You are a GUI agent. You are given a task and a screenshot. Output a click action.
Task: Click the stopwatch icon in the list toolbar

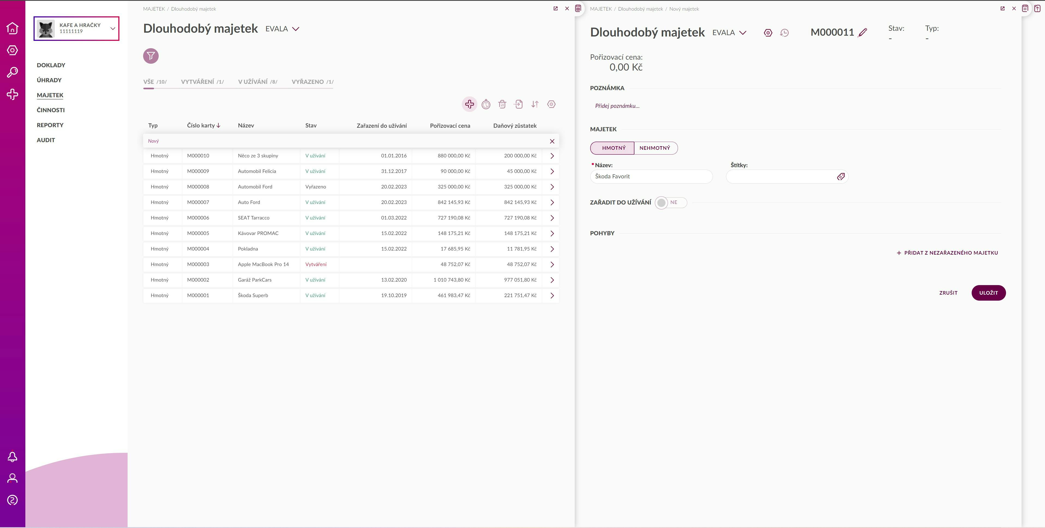point(486,105)
